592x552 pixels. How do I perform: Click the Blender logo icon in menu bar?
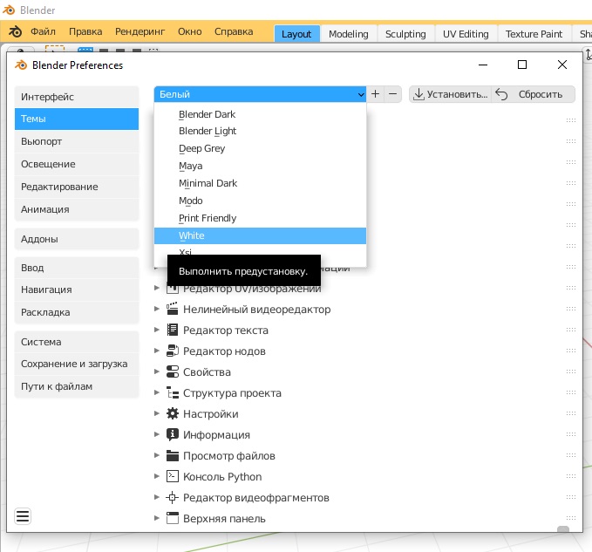pyautogui.click(x=15, y=31)
